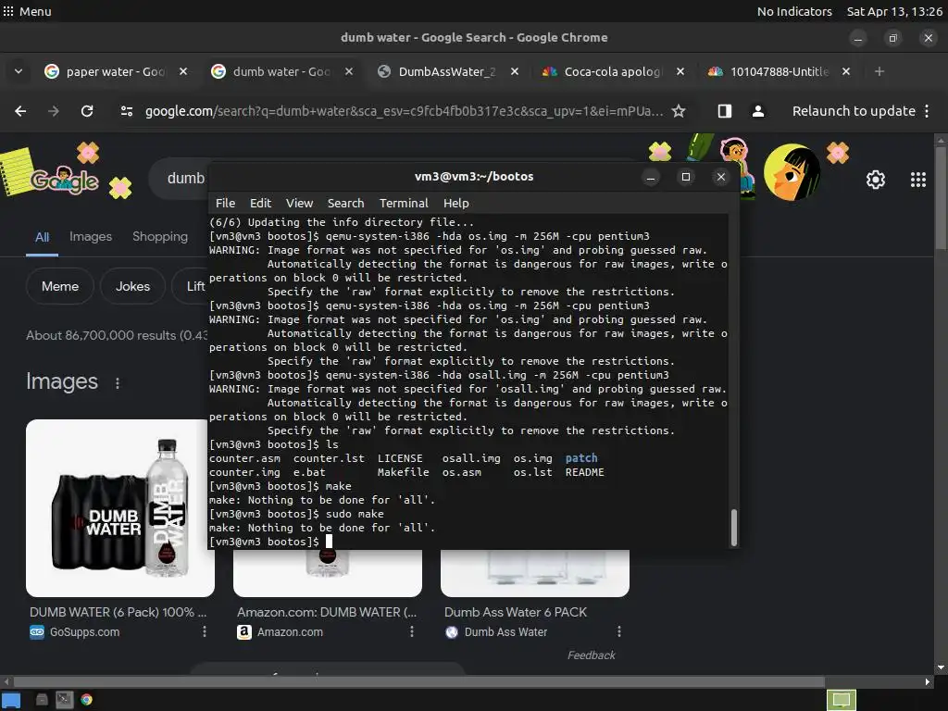Filter results by the Jokes chip
948x711 pixels.
click(133, 287)
